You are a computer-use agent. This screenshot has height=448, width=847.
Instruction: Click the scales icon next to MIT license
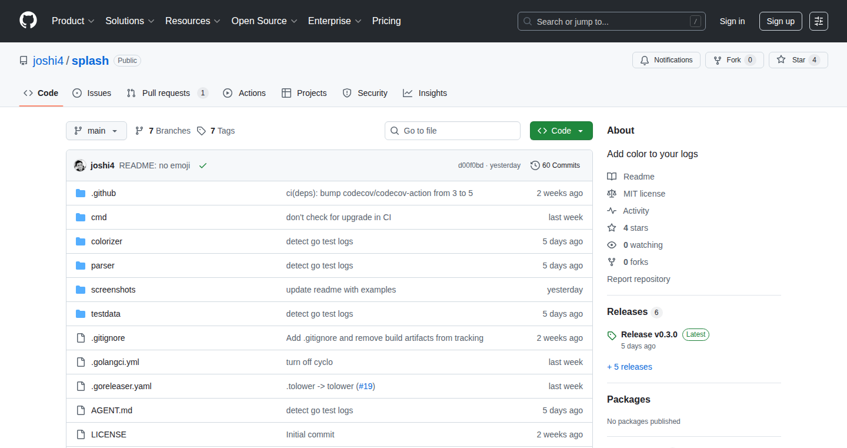[x=612, y=194]
